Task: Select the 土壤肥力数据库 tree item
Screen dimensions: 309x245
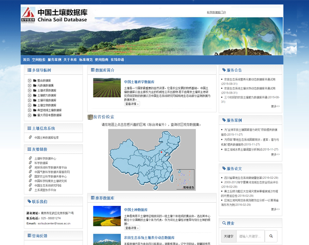Action: tap(47, 95)
